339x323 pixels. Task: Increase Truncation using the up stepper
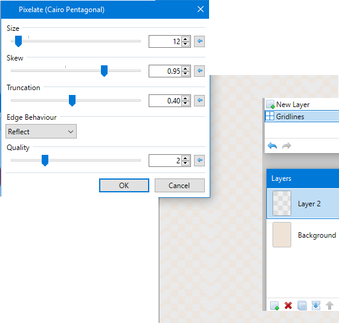(186, 99)
